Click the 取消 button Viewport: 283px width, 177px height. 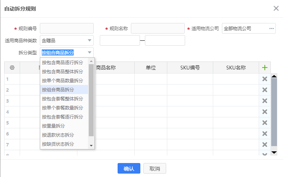155,168
